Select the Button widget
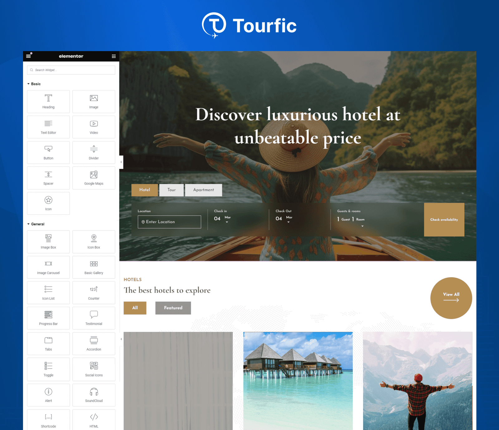 point(48,153)
